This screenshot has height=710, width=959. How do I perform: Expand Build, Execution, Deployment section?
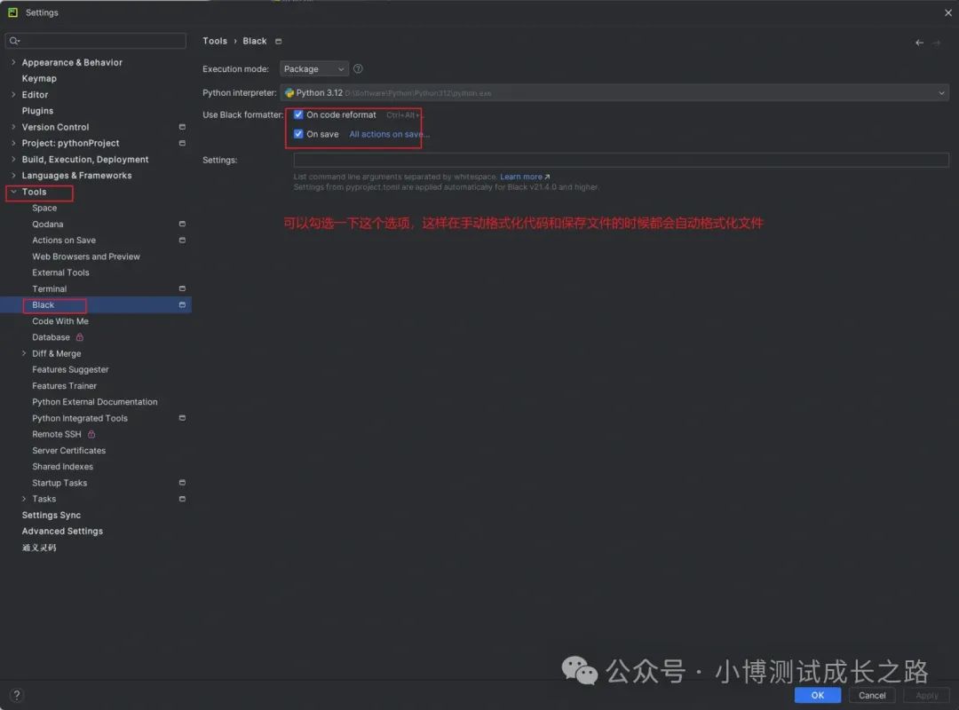[13, 159]
